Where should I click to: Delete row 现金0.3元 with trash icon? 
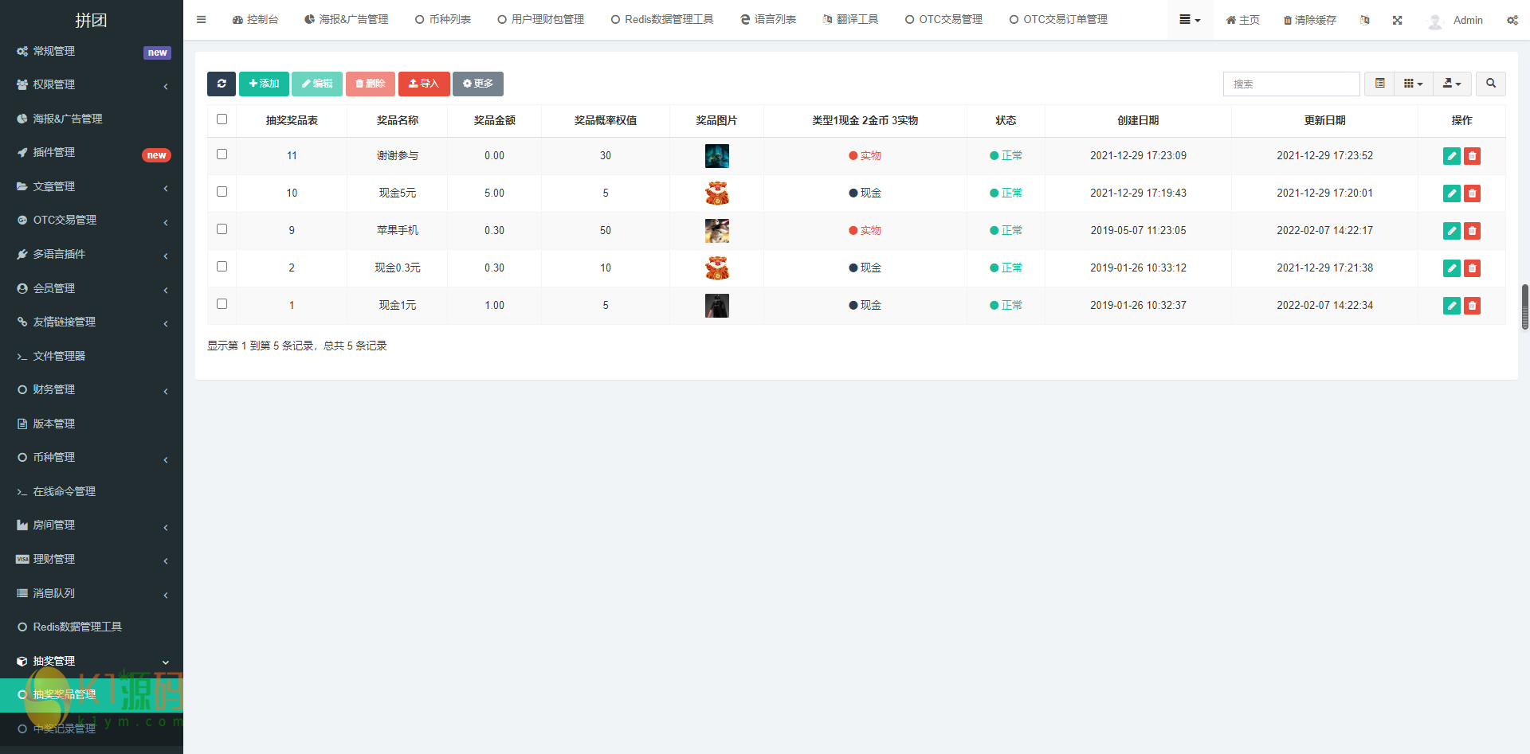(1473, 268)
